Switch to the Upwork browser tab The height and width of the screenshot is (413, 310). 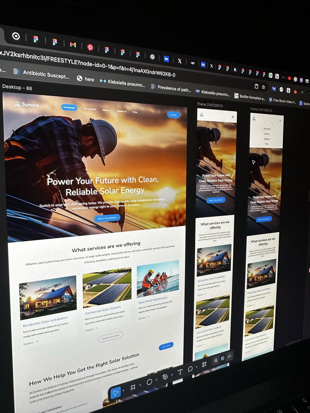click(193, 63)
